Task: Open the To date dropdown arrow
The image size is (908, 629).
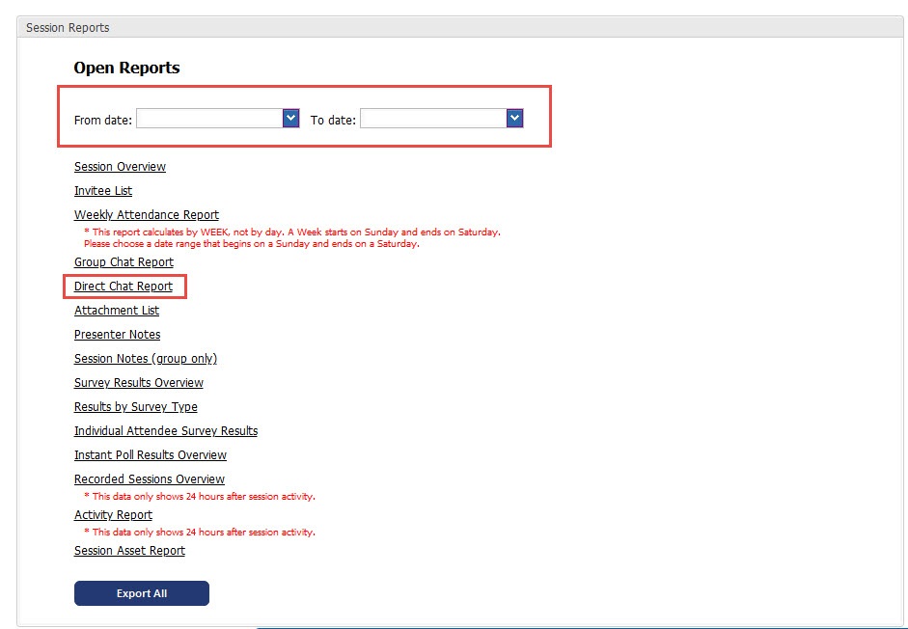Action: (514, 118)
